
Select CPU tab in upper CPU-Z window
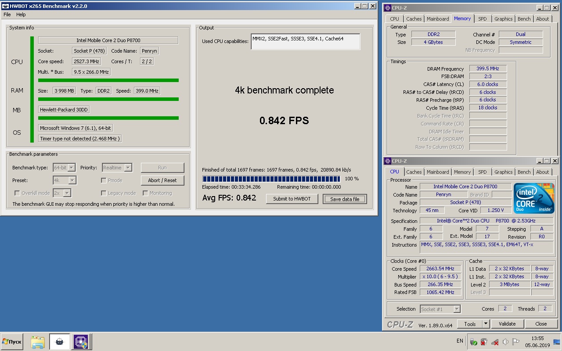click(394, 19)
